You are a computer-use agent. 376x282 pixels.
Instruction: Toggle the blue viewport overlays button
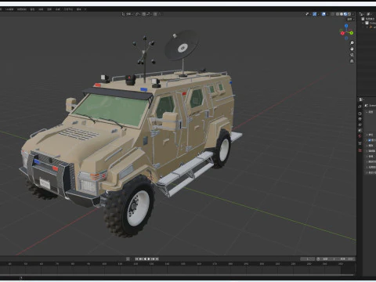(324, 14)
